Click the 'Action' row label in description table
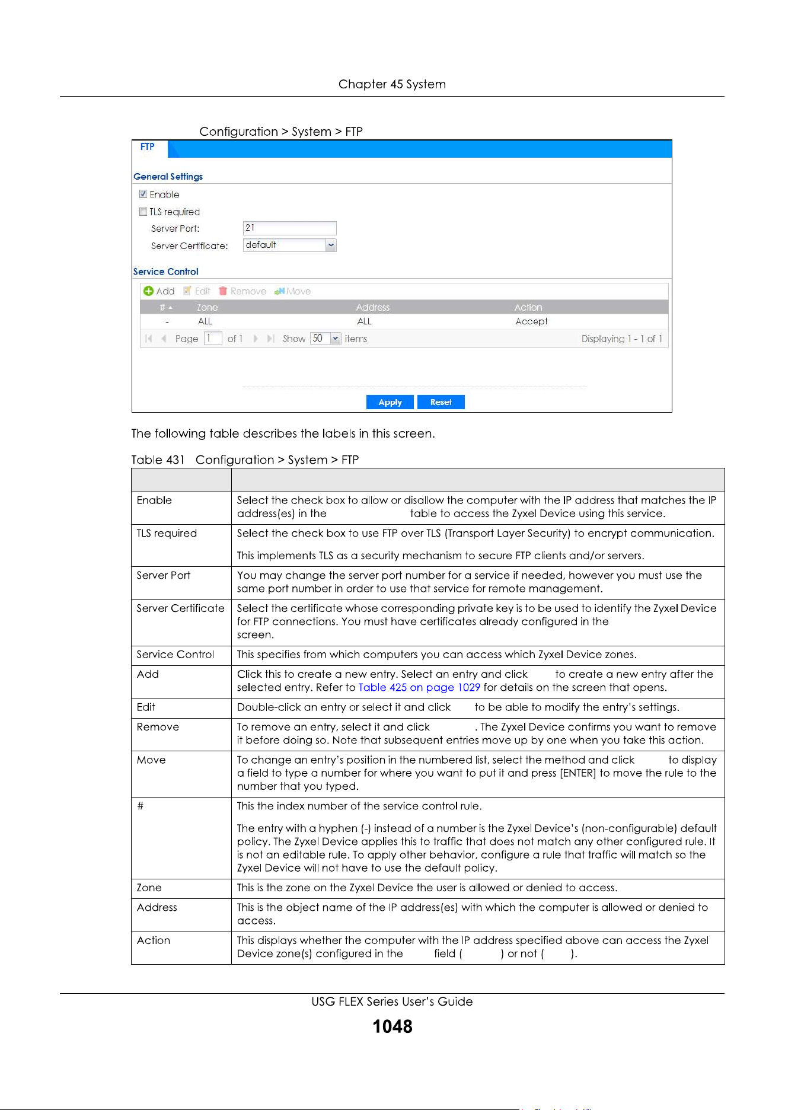The width and height of the screenshot is (785, 1110). click(154, 940)
